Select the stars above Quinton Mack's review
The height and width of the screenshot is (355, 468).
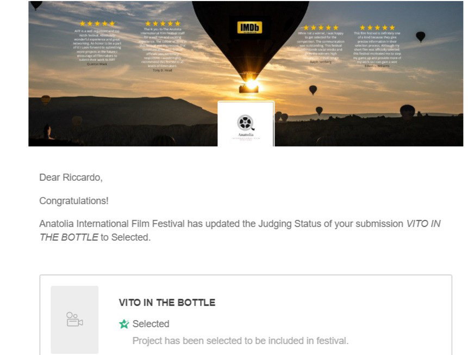tap(97, 24)
